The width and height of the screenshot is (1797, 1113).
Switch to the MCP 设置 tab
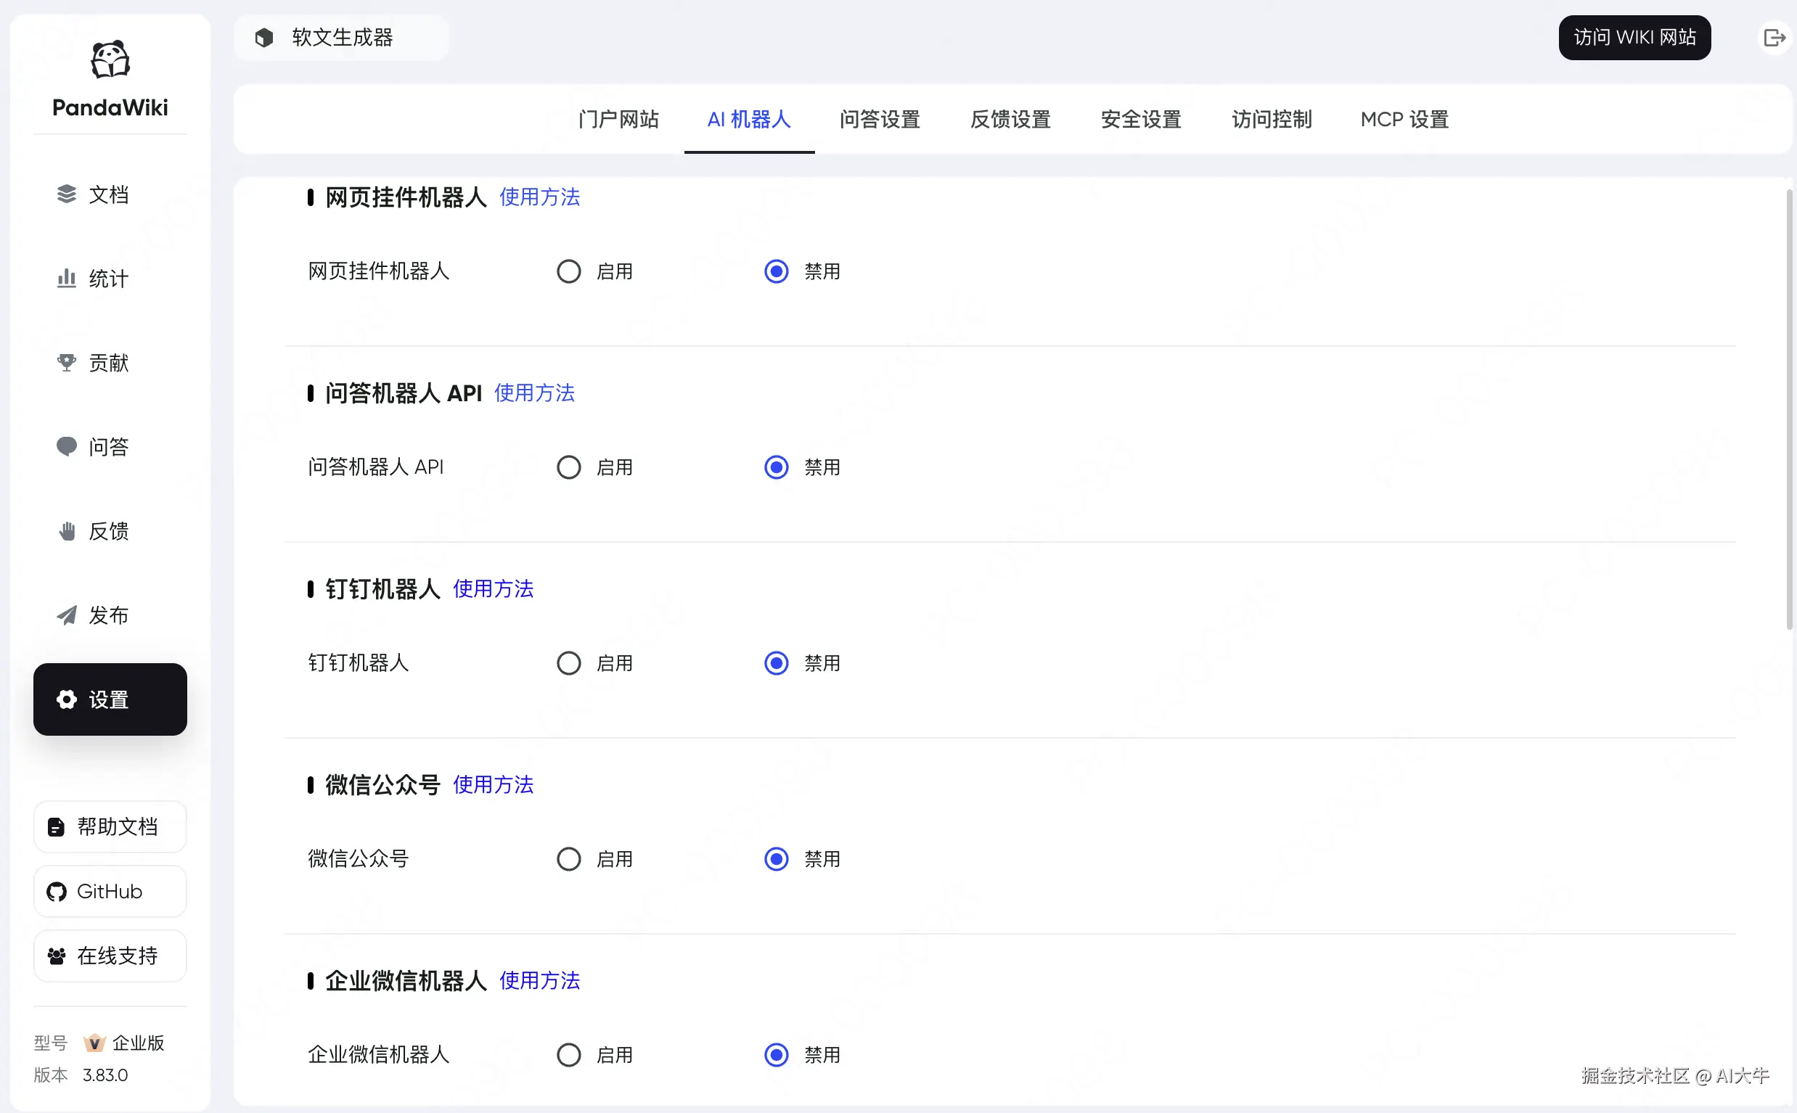point(1404,119)
